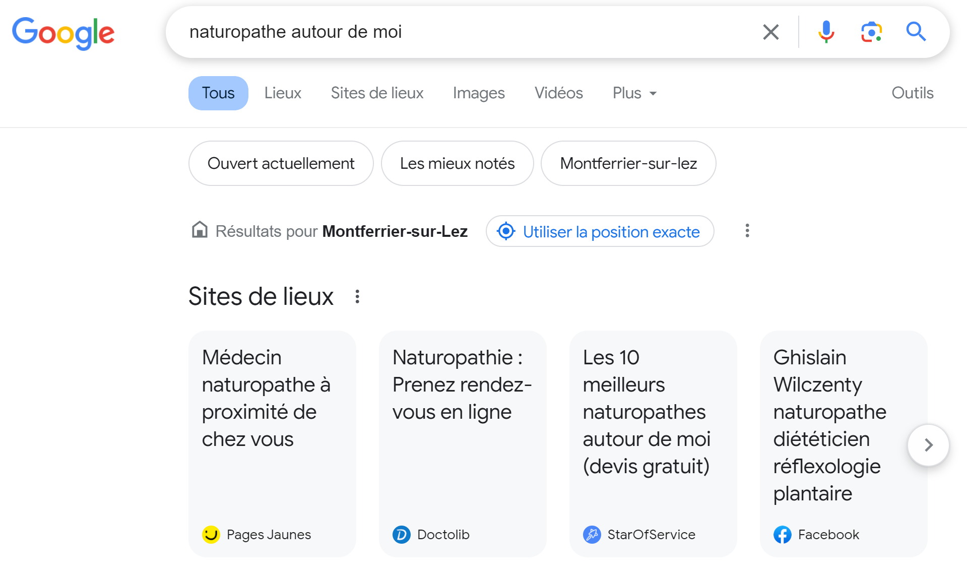Screen dimensions: 967x580
Task: Toggle the Ouvert actuellement filter
Action: (281, 163)
